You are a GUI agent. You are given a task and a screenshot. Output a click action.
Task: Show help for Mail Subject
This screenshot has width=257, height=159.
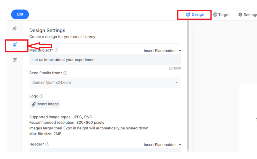[x=56, y=50]
